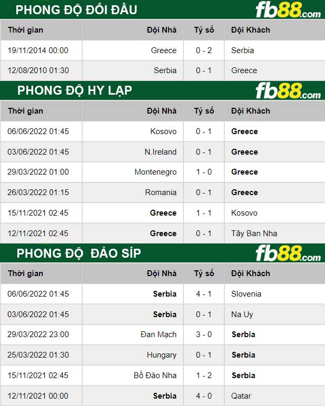Open the Bồ Đào Nha team link
Viewport: 325px width, 406px height.
(155, 375)
